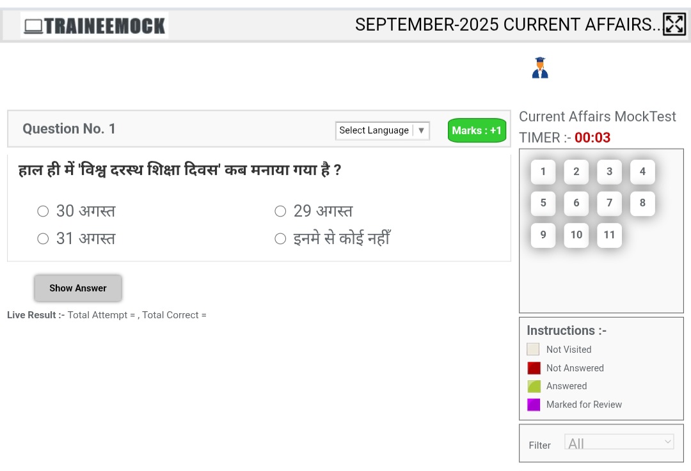Open question 8 from the number grid

pyautogui.click(x=642, y=203)
